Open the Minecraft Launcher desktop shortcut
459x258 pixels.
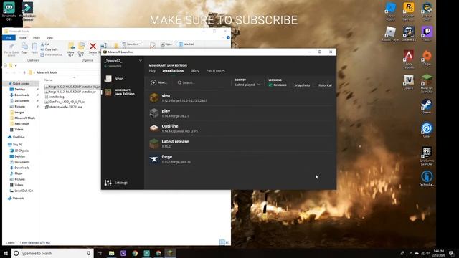427,84
